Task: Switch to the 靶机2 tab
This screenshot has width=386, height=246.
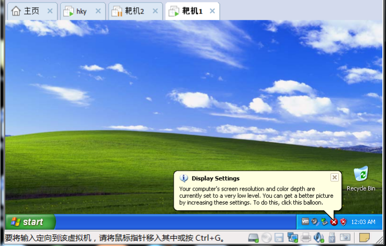Action: click(135, 11)
